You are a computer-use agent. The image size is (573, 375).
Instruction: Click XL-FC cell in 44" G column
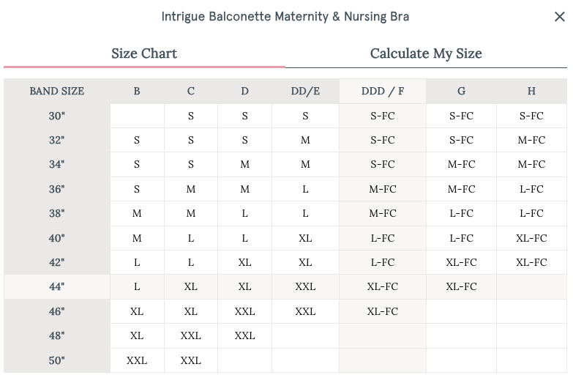[x=461, y=287]
